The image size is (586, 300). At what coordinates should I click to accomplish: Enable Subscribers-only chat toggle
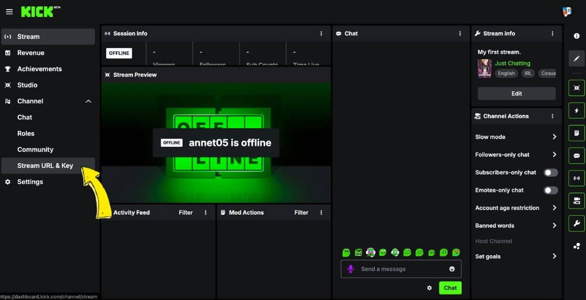click(550, 172)
